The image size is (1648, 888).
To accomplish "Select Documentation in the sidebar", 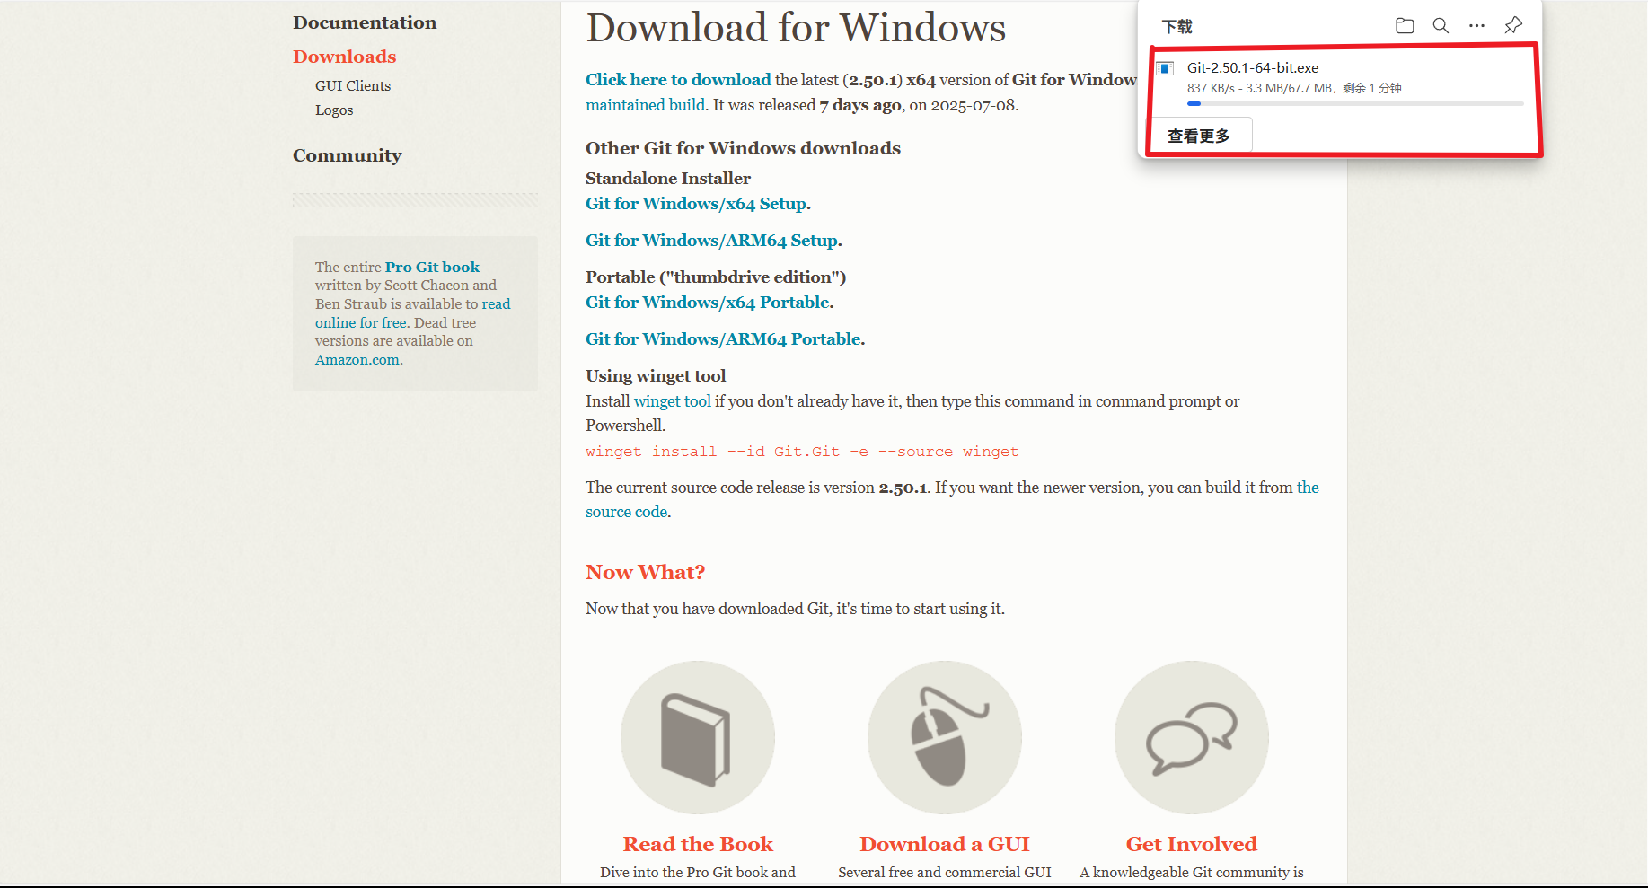I will 364,22.
